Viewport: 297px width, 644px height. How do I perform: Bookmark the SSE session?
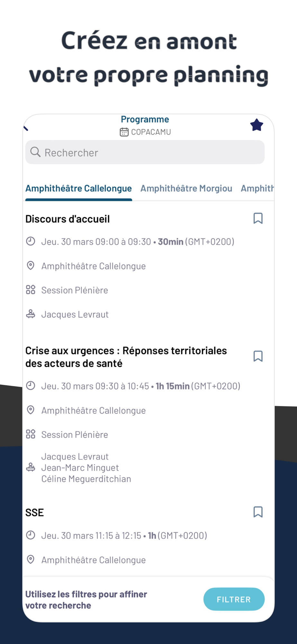[x=258, y=512]
